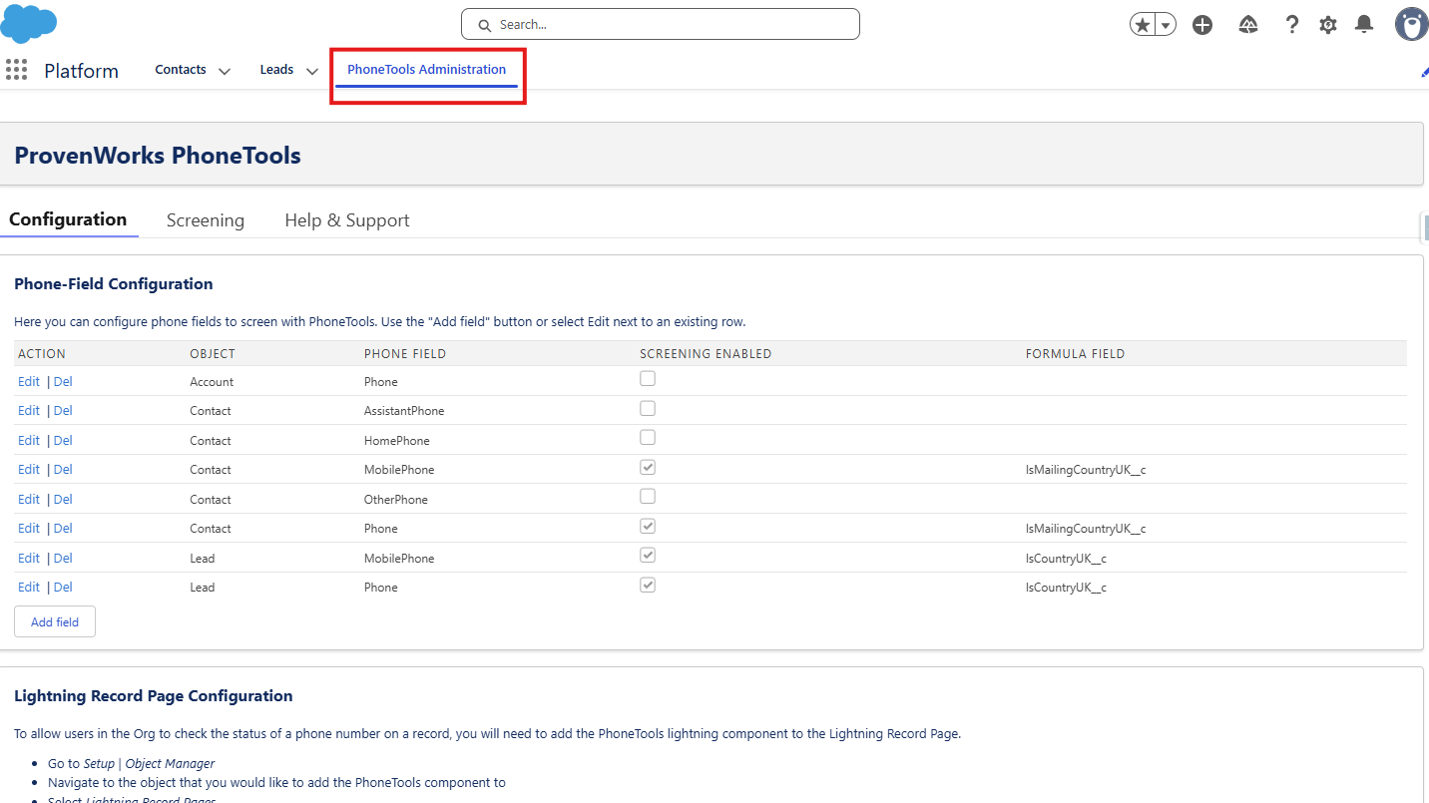The height and width of the screenshot is (803, 1429).
Task: Open the Favorites star icon
Action: [1142, 25]
